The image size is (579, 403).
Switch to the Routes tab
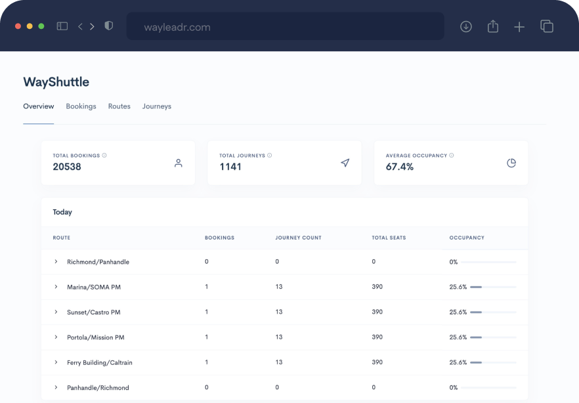119,106
